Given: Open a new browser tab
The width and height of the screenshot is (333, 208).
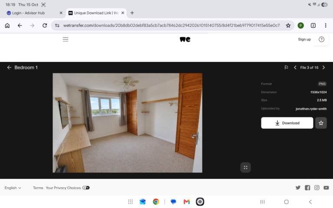Looking at the screenshot, I should pos(132,13).
